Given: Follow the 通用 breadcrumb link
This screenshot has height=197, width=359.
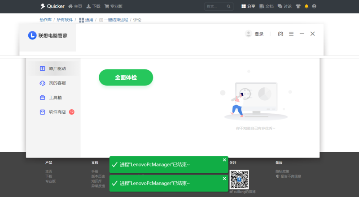Looking at the screenshot, I should coord(86,20).
